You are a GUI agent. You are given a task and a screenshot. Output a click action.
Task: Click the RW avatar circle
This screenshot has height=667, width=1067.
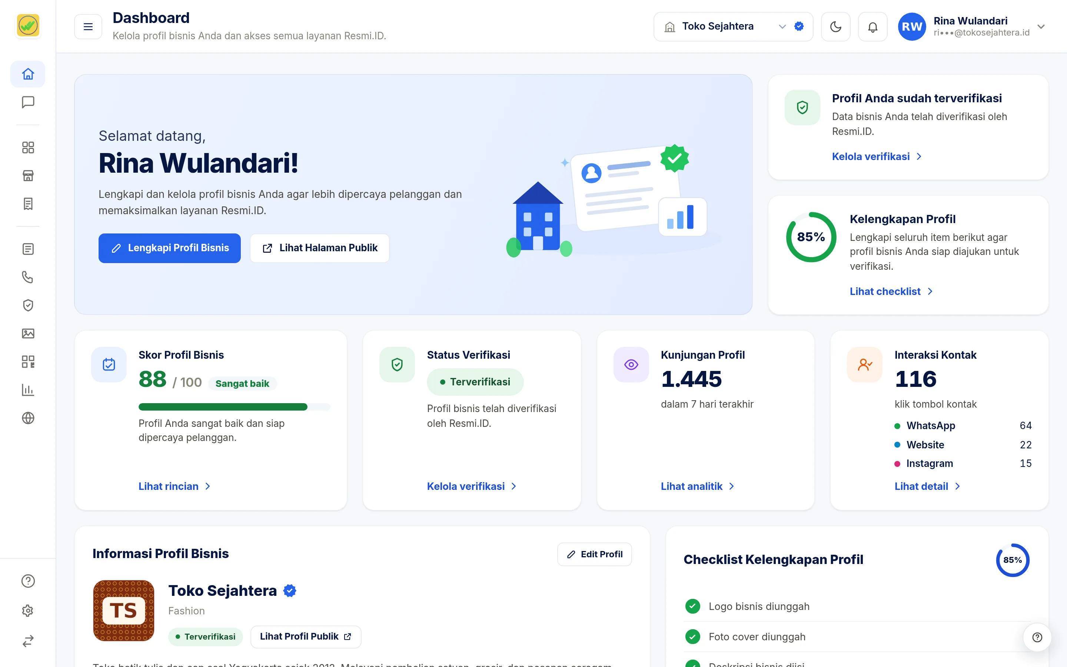point(912,27)
